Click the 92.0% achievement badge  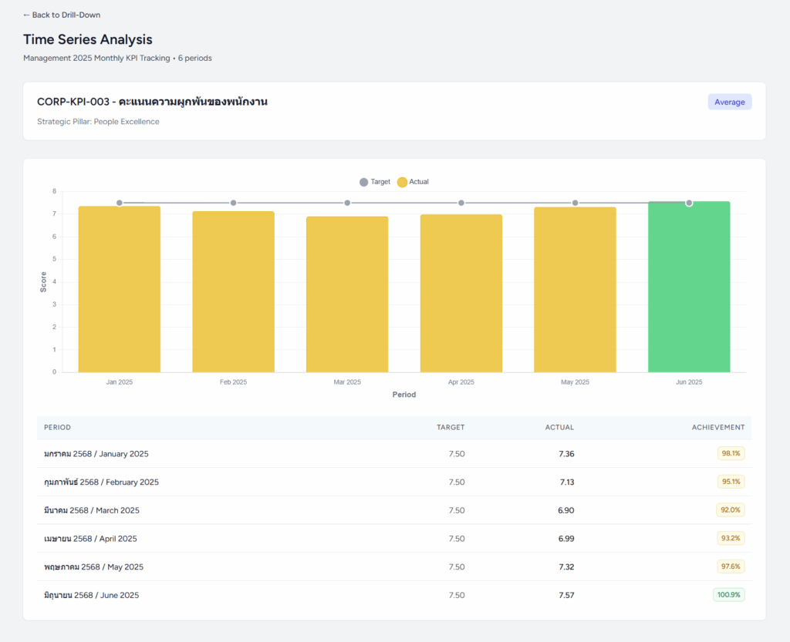coord(730,510)
